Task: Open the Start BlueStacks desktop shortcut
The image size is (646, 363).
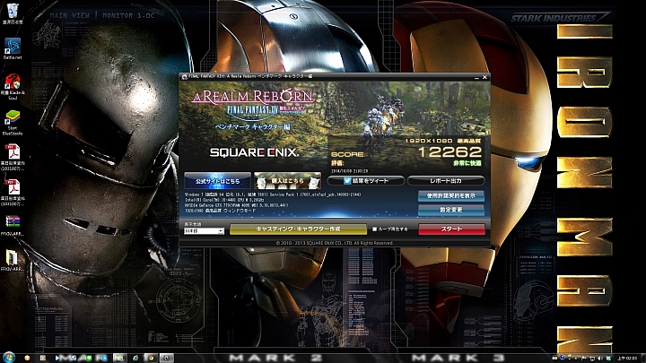Action: tap(13, 122)
